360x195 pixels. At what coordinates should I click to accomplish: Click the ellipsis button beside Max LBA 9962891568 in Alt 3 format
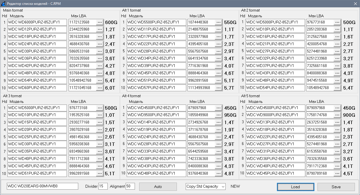(x=100, y=173)
